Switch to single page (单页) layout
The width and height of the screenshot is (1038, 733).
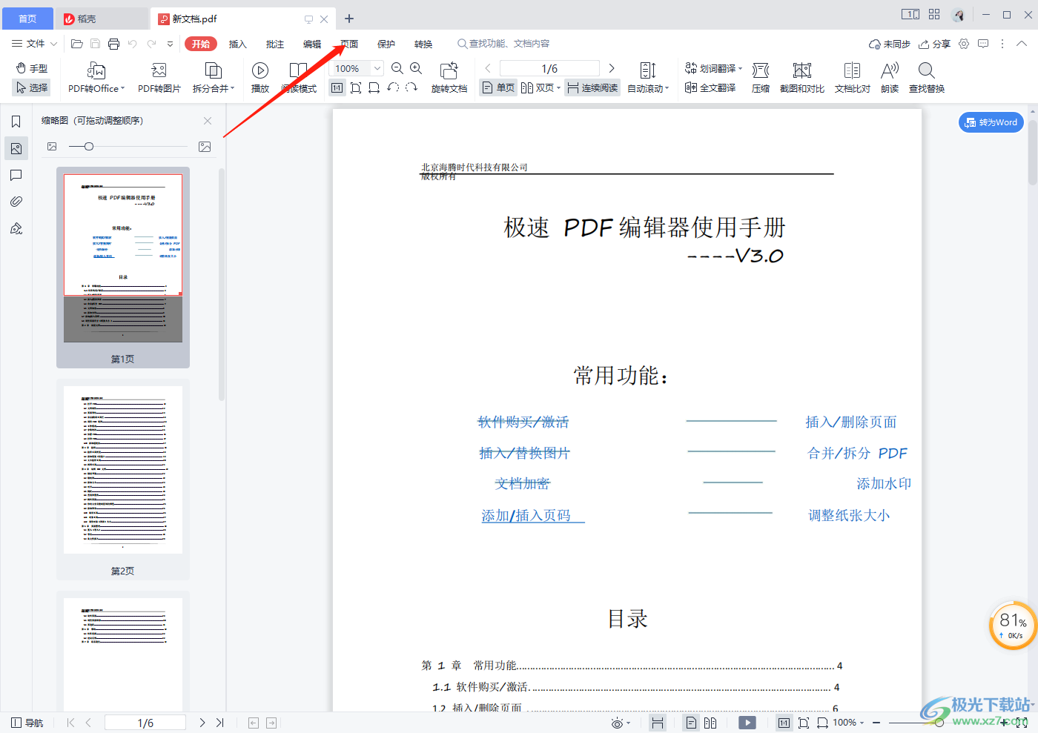click(498, 87)
